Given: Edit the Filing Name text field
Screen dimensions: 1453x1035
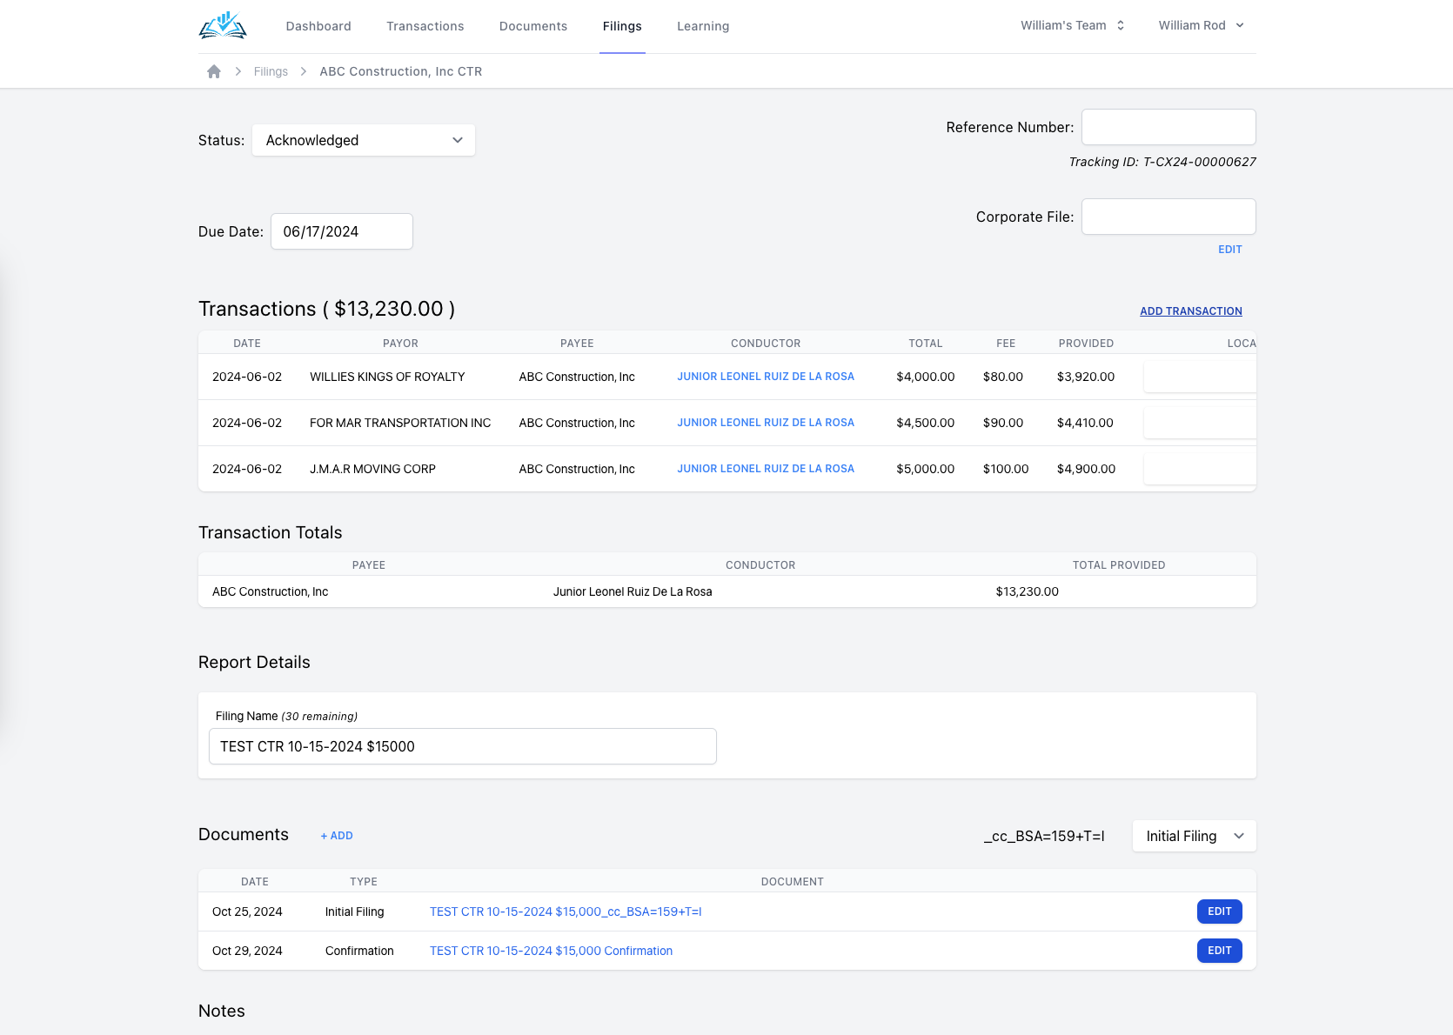Looking at the screenshot, I should [463, 746].
